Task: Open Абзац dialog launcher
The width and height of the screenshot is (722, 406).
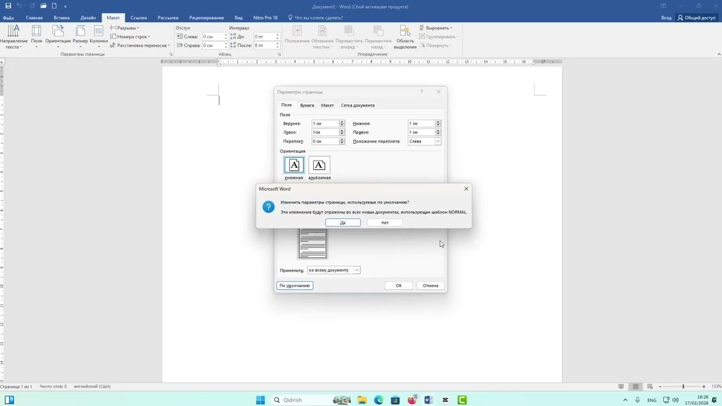Action: click(279, 54)
